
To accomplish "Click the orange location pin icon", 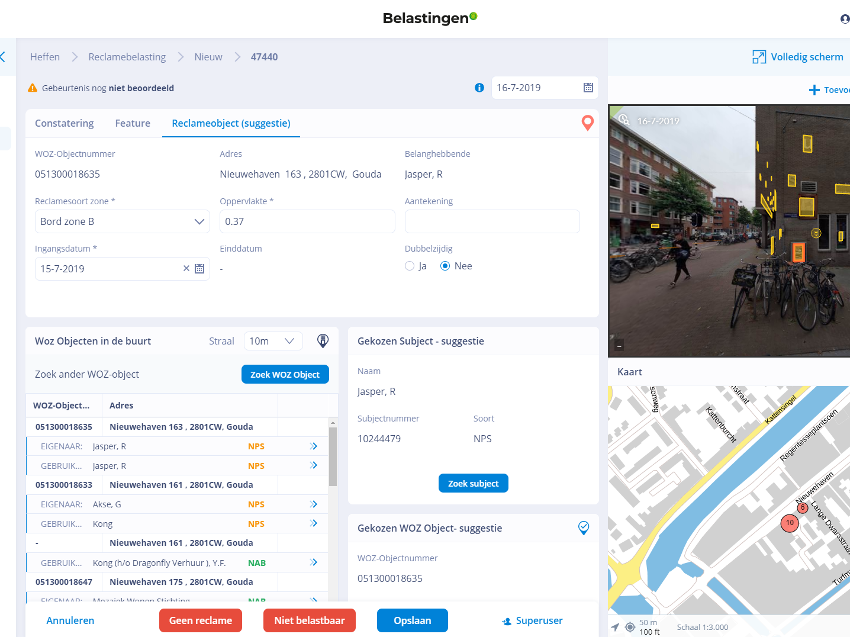I will [x=588, y=123].
